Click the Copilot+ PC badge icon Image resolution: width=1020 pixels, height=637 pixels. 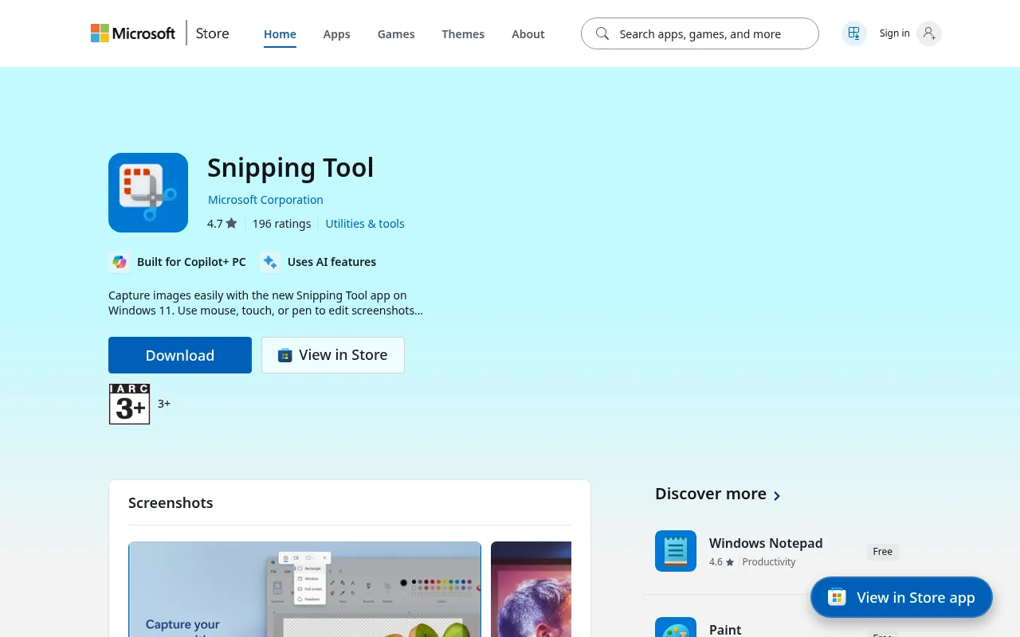coord(120,262)
